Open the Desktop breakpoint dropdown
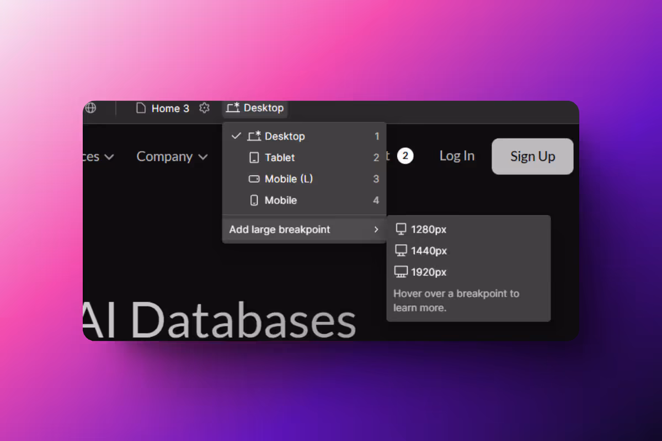 click(255, 108)
